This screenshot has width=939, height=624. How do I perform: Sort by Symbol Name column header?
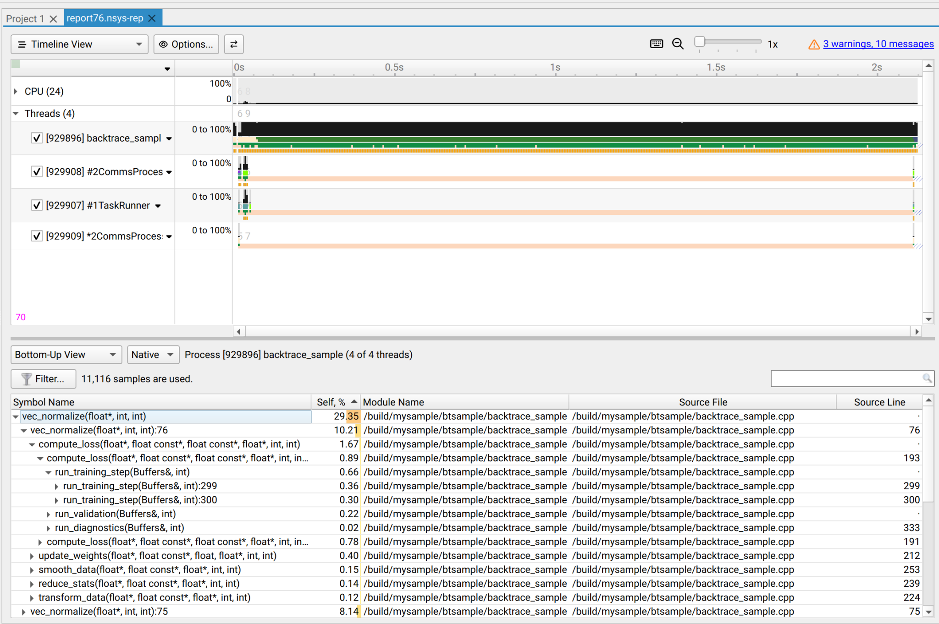[x=161, y=402]
